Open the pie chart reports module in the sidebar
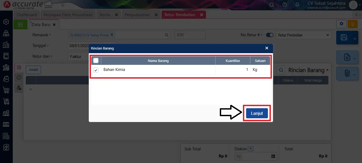Viewport: 362px width, 163px height. tap(6, 147)
